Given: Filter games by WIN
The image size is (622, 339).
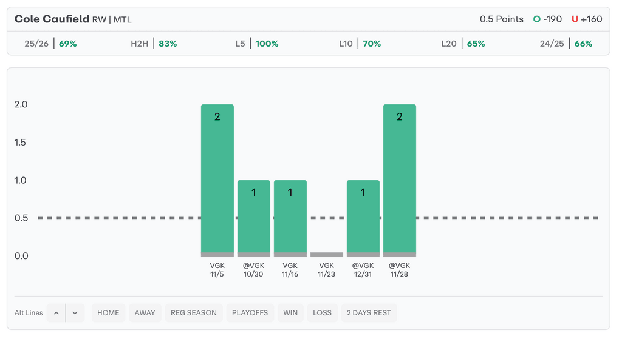Looking at the screenshot, I should coord(290,313).
